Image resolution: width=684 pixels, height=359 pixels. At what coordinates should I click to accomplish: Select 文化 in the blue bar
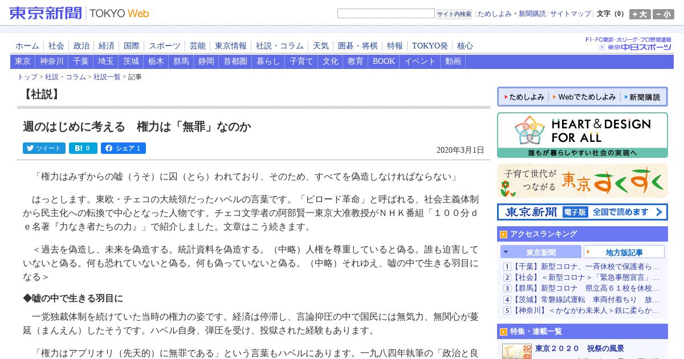click(x=331, y=62)
